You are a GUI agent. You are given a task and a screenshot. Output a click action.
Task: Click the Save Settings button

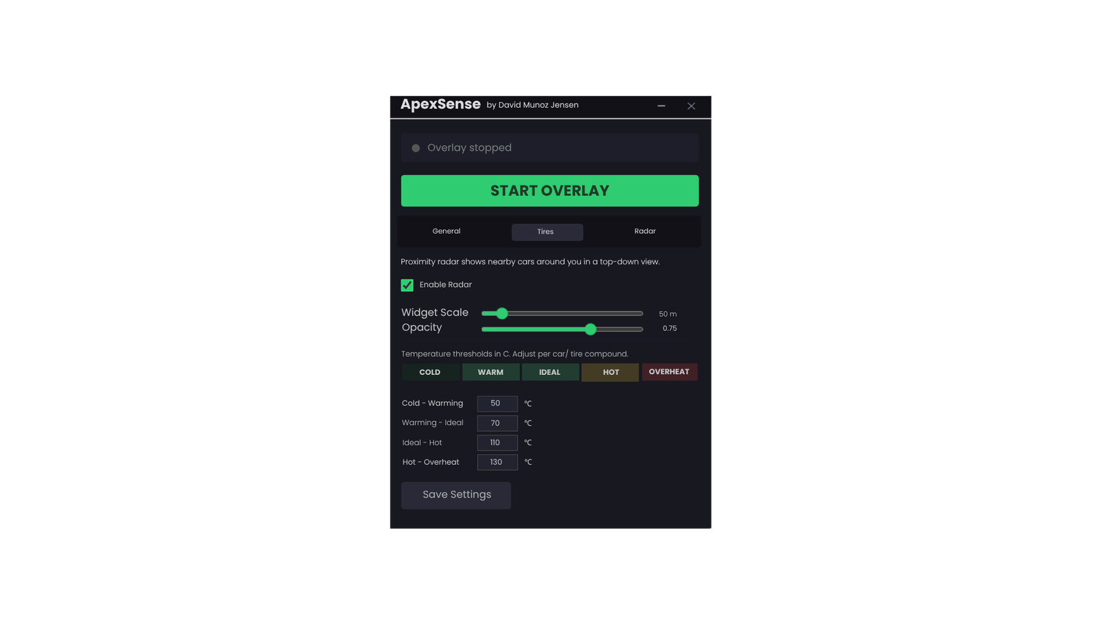pos(455,495)
